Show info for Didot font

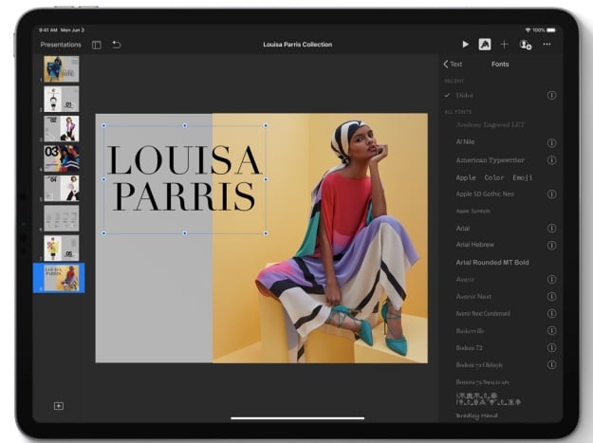(551, 96)
